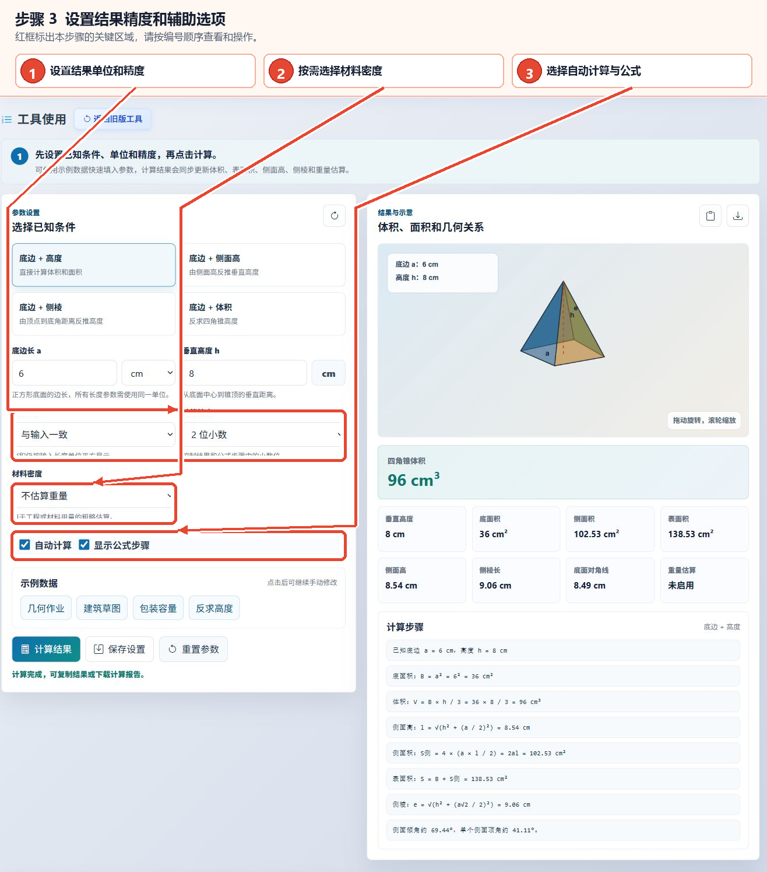Download the report with the download icon
This screenshot has height=872, width=767.
tap(738, 216)
